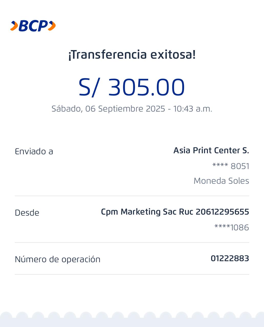
Task: Click the "Desde" label
Action: point(27,213)
